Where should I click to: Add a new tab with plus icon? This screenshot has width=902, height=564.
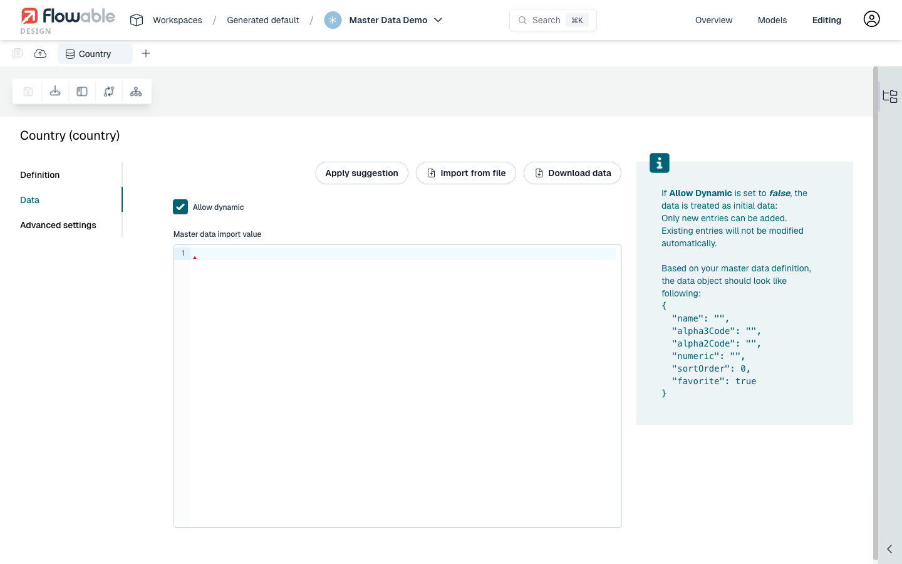tap(146, 53)
